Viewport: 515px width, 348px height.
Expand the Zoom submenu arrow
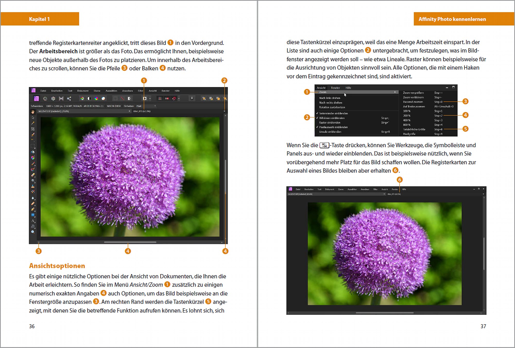click(395, 92)
